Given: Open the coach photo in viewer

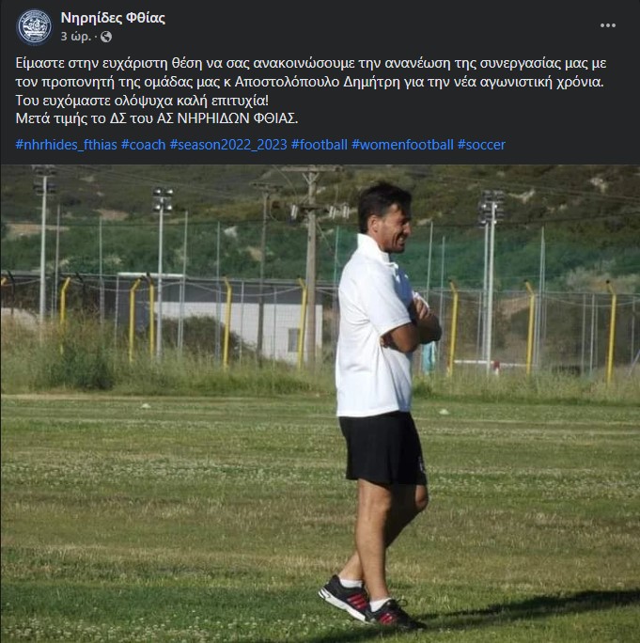Looking at the screenshot, I should [320, 404].
